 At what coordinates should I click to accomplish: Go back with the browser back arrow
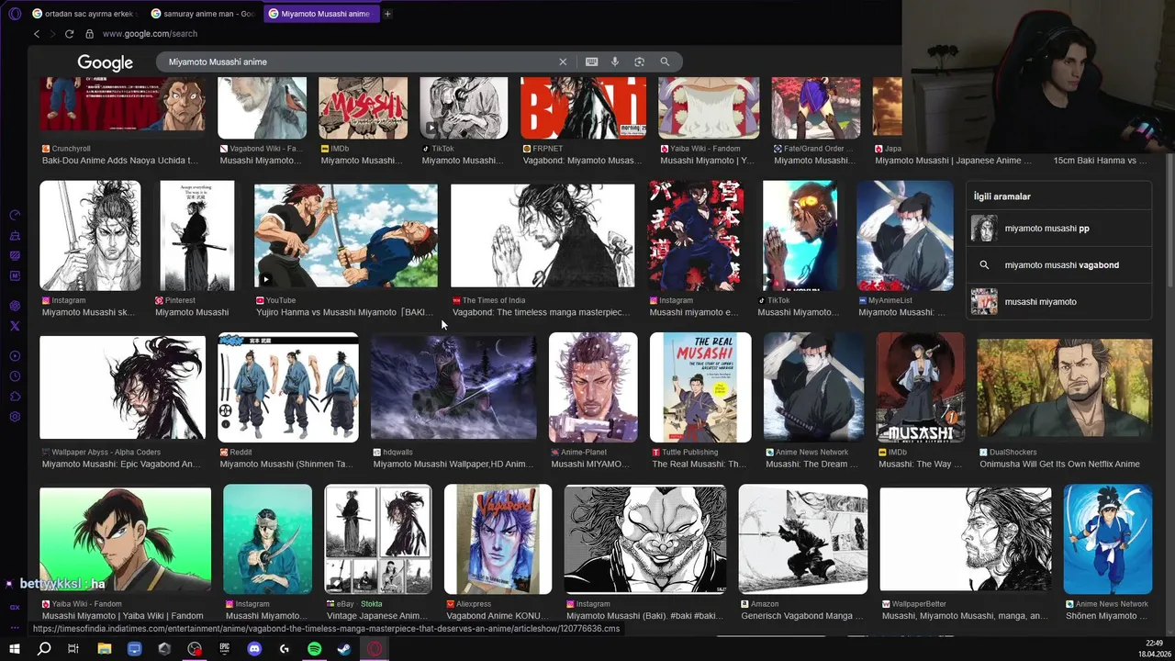[37, 34]
